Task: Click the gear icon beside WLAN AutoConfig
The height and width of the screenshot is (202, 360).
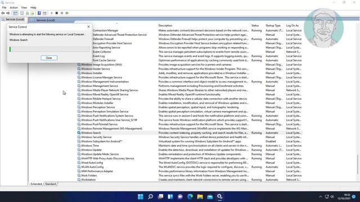Action: tap(79, 167)
